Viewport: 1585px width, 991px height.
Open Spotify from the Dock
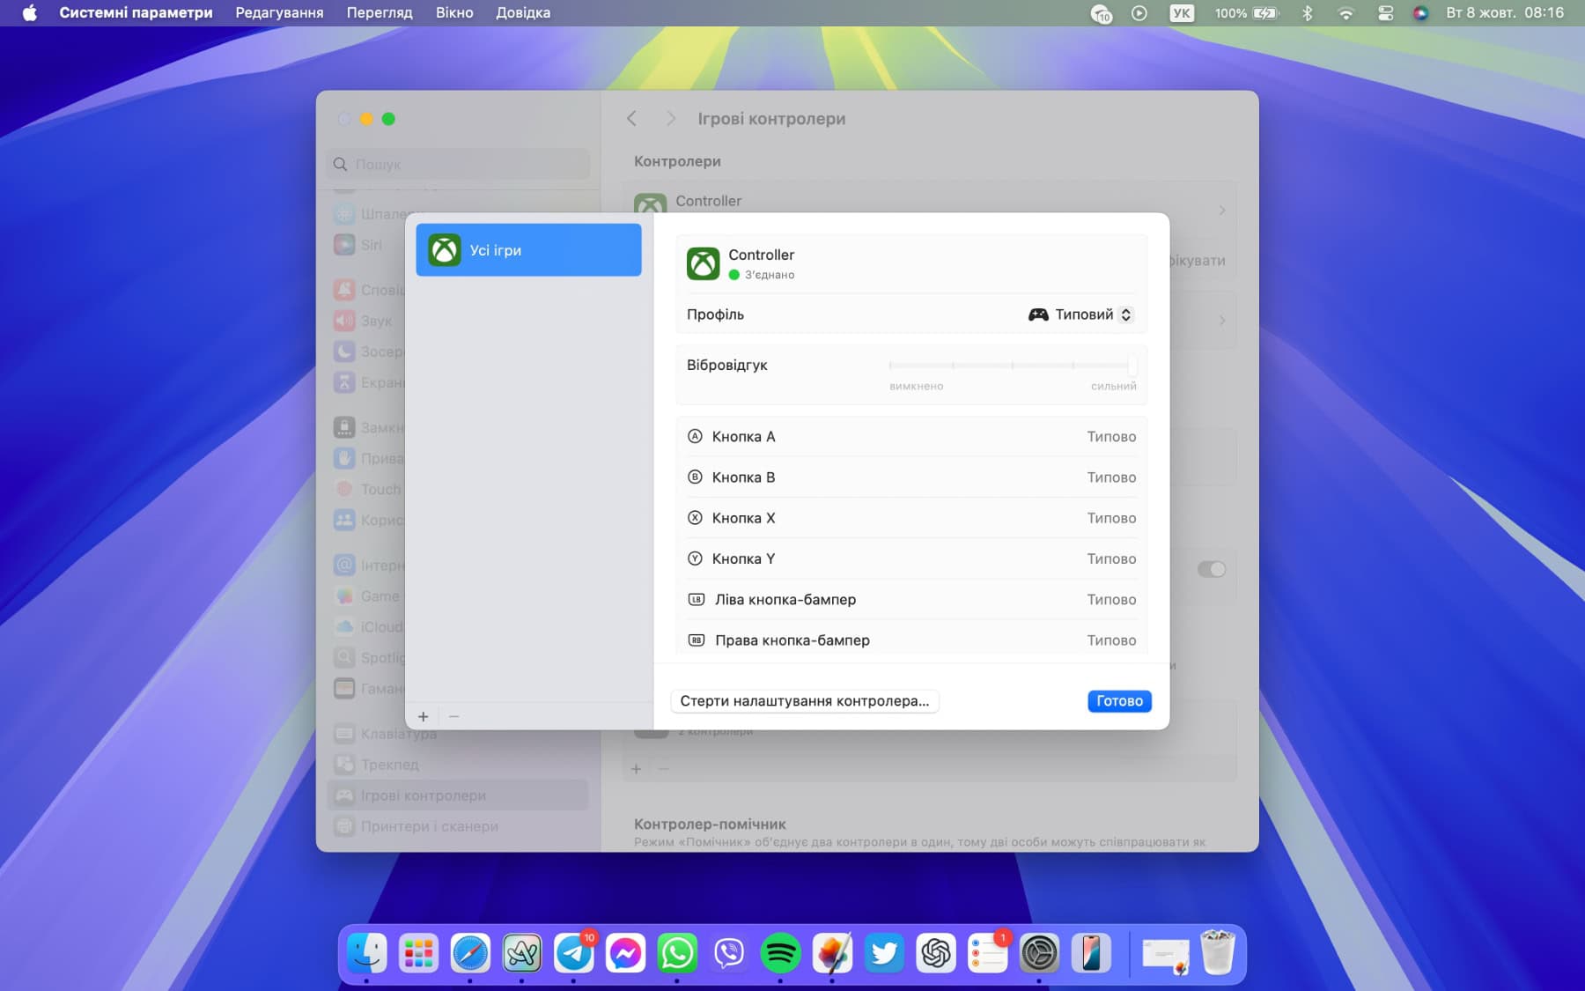781,953
